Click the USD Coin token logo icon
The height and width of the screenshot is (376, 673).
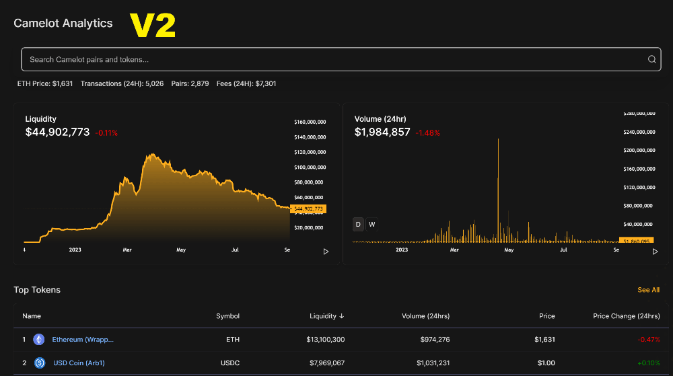(40, 363)
